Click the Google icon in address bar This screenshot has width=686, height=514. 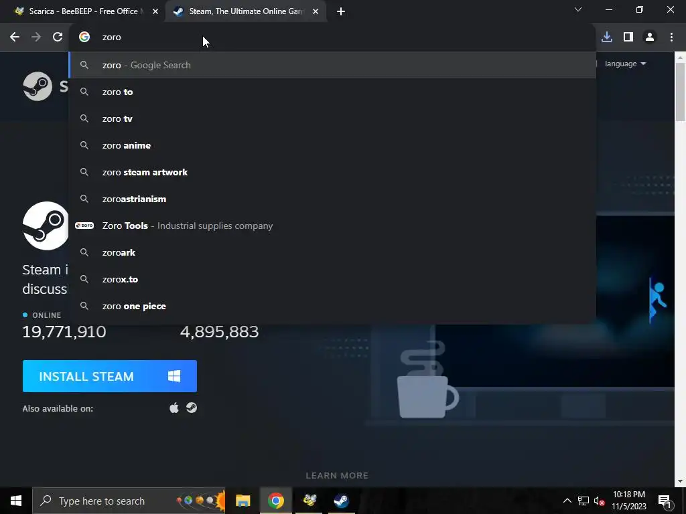click(84, 37)
